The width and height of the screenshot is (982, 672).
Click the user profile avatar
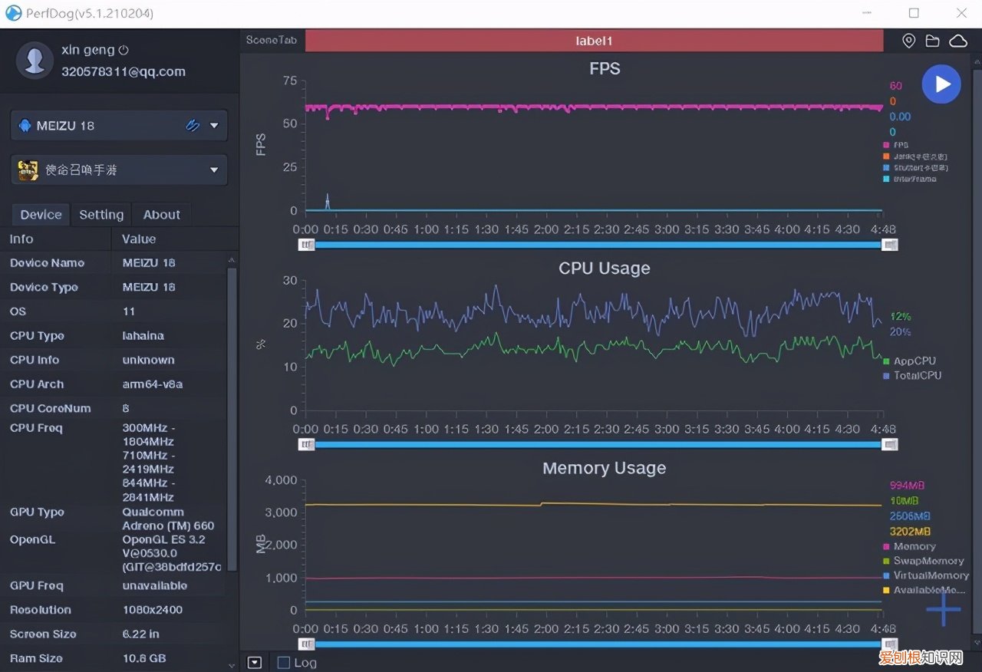pyautogui.click(x=35, y=61)
